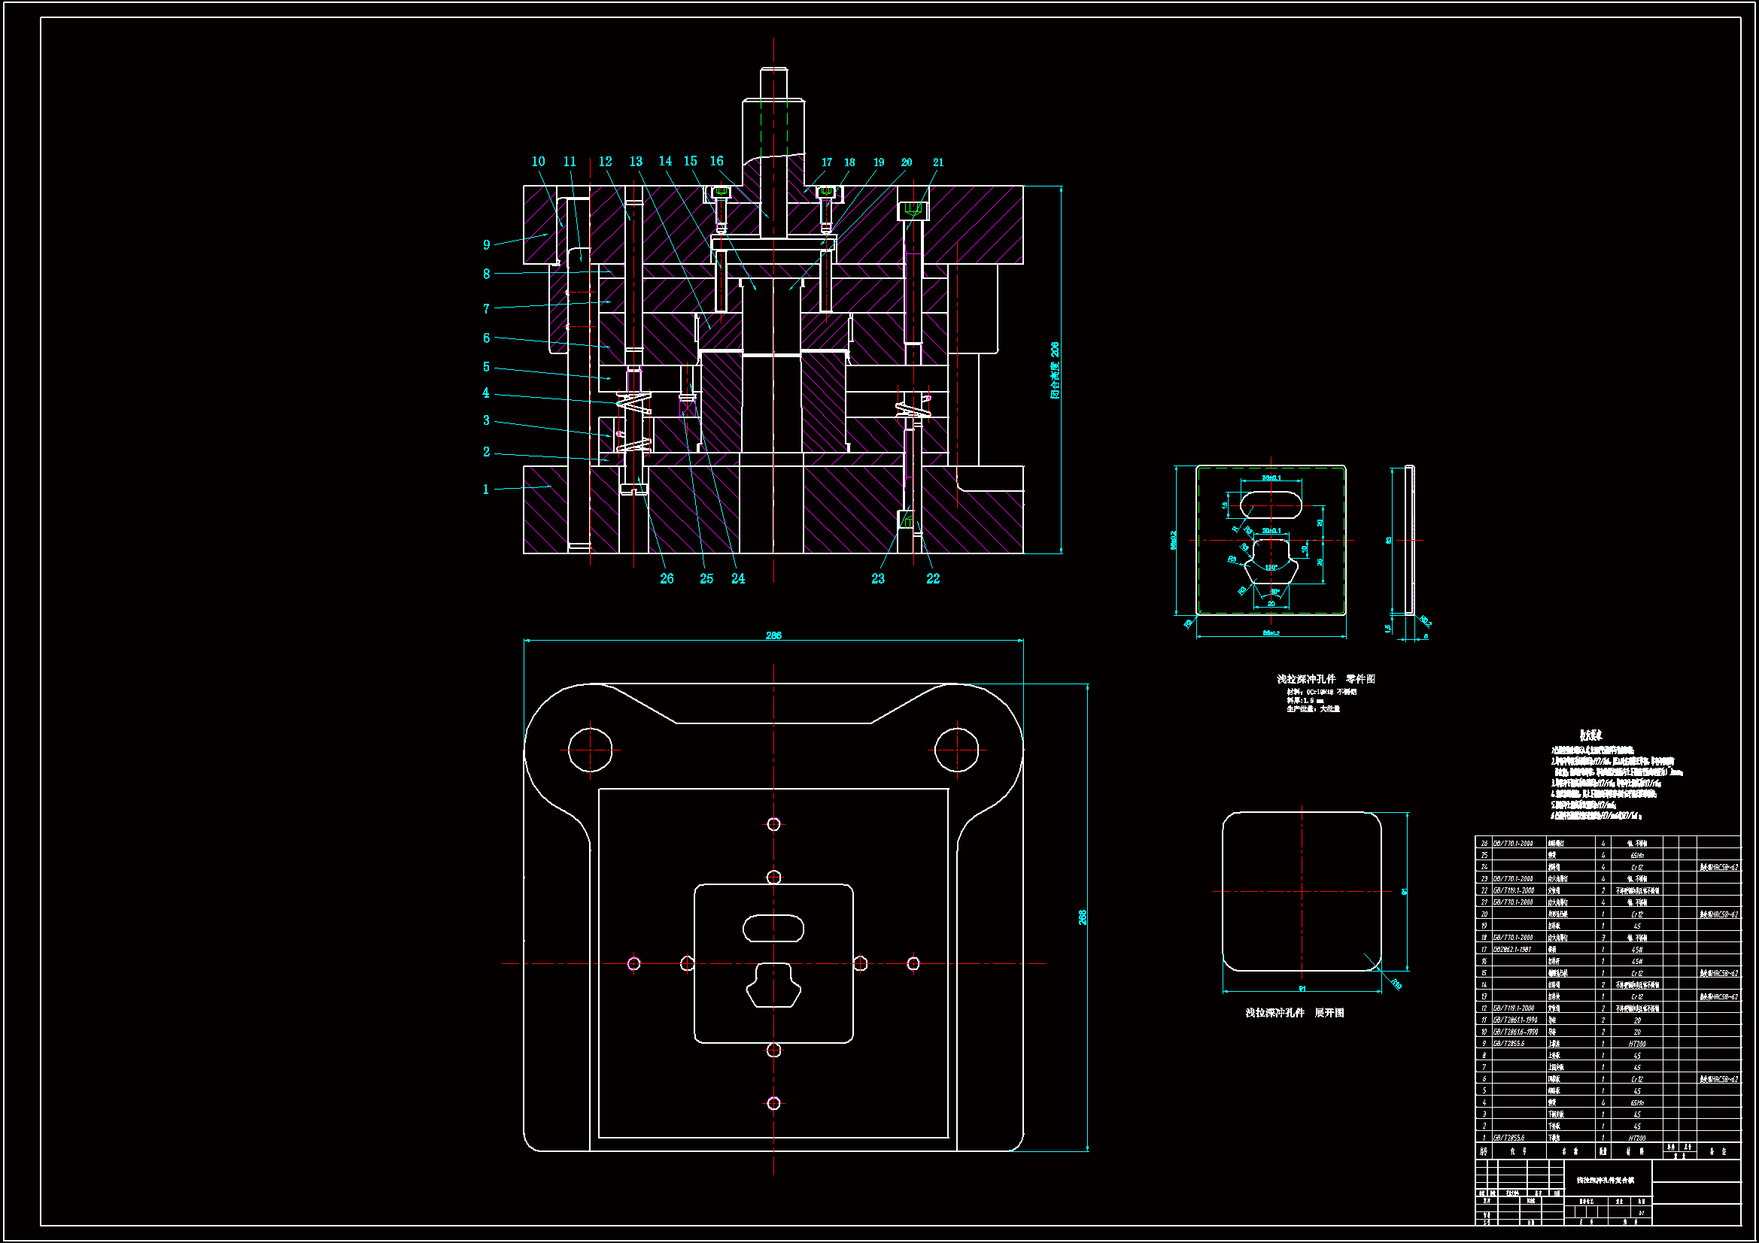Click the oblong slot in plan view
This screenshot has height=1243, width=1759.
pyautogui.click(x=773, y=929)
